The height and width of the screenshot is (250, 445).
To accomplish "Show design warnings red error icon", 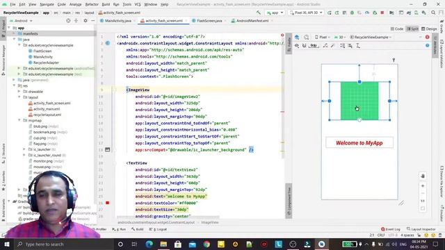I will pos(428,37).
